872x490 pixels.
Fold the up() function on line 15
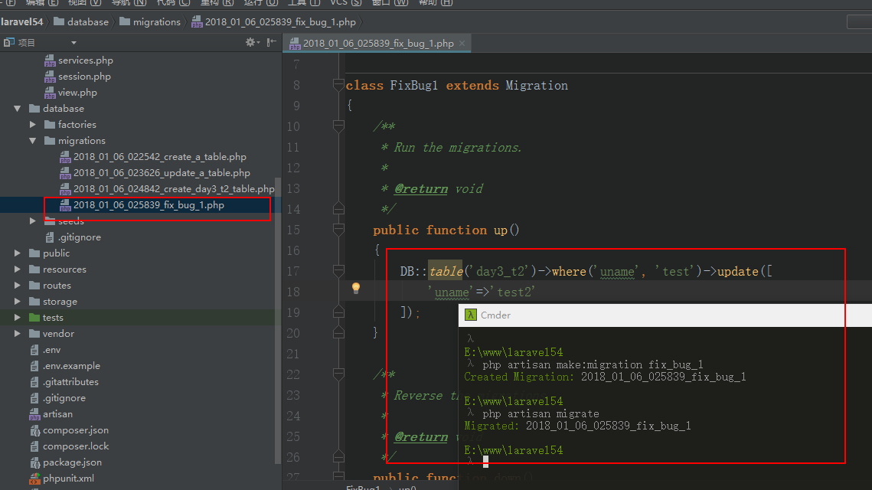[x=338, y=230]
